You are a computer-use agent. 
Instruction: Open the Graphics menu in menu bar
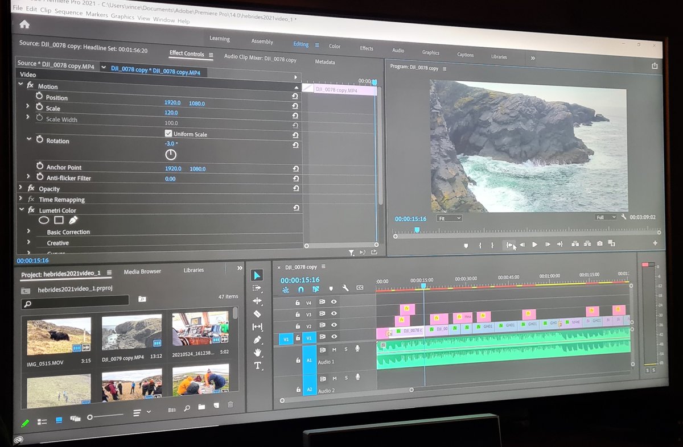[x=122, y=16]
